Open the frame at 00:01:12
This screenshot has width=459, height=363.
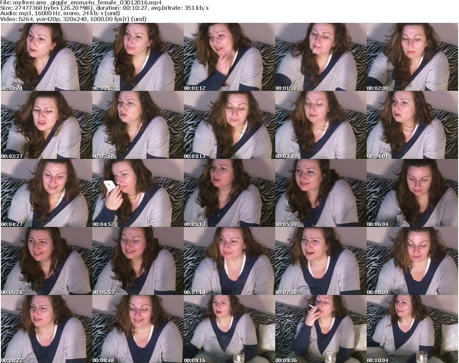(x=229, y=57)
